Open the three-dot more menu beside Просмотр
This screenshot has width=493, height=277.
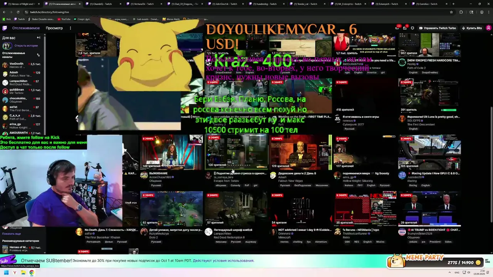70,28
